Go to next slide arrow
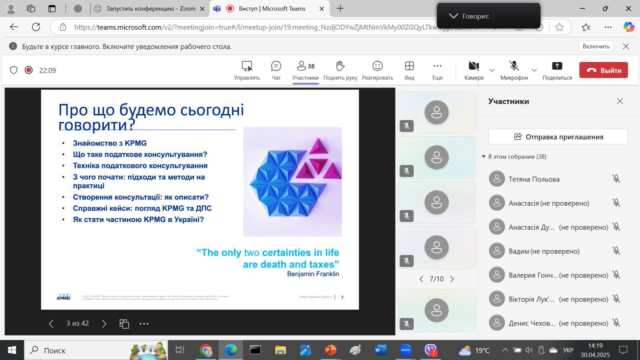Image resolution: width=640 pixels, height=360 pixels. (104, 324)
